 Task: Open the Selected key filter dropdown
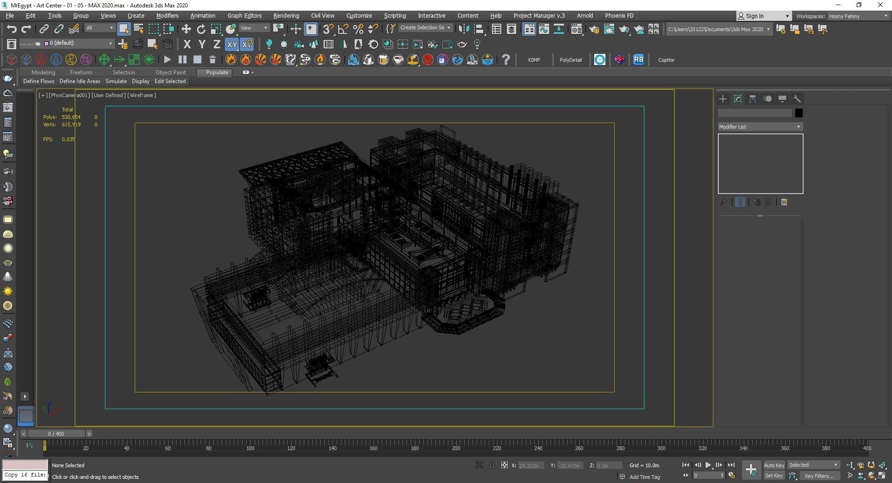click(813, 465)
